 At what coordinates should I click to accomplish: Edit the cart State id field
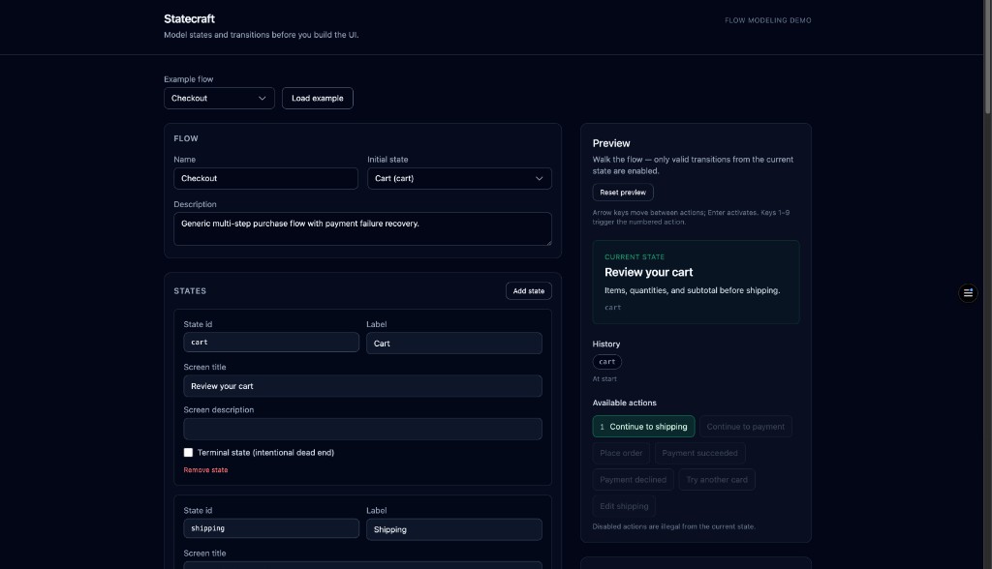point(271,342)
